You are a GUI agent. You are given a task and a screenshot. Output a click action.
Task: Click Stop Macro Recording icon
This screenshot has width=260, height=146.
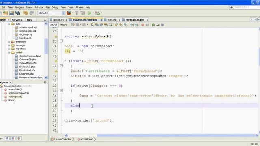[x=147, y=25]
